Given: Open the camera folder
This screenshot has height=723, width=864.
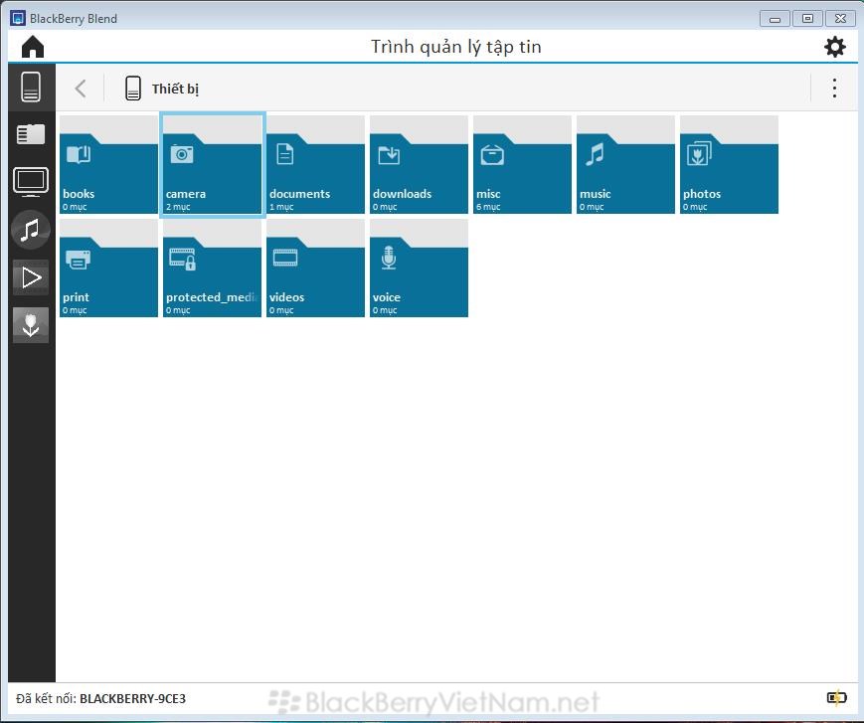Looking at the screenshot, I should pos(212,165).
